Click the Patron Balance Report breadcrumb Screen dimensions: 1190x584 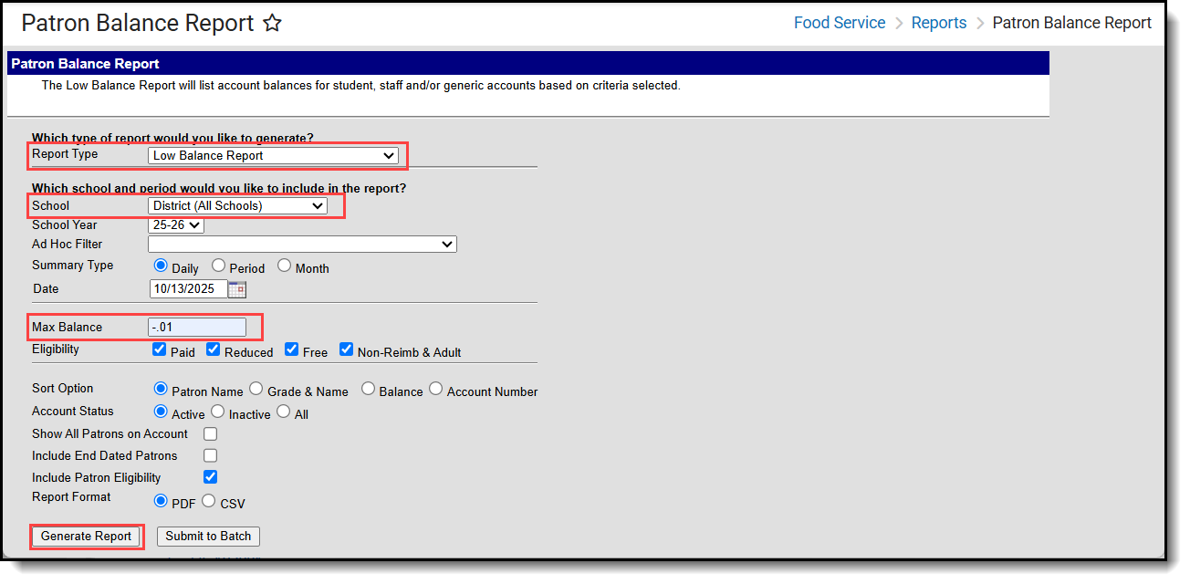1072,23
